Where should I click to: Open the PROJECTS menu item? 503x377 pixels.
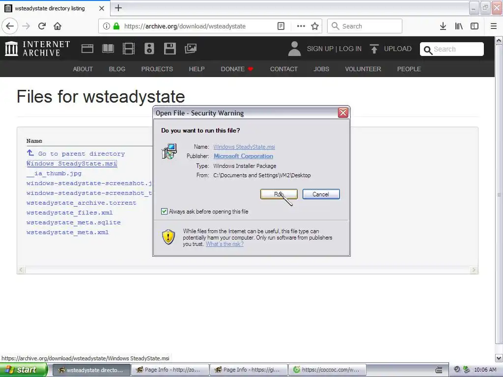click(x=157, y=69)
